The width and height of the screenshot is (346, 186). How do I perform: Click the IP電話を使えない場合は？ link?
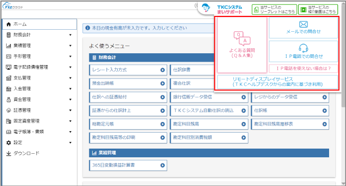coord(303,68)
